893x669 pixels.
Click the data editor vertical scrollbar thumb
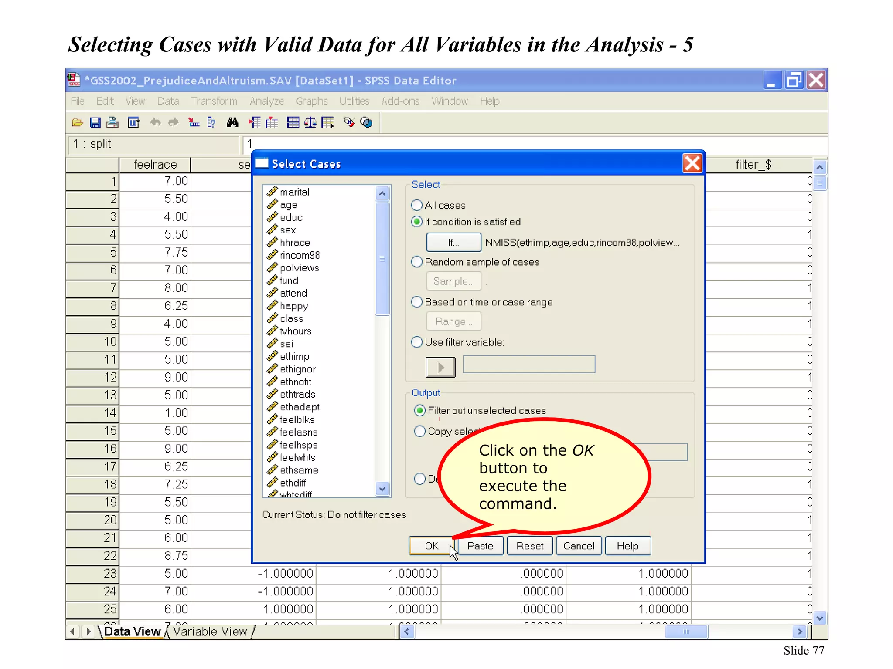820,182
